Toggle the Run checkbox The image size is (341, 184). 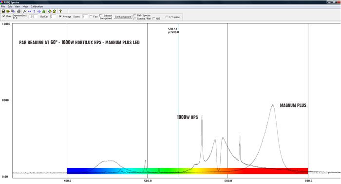[4, 16]
